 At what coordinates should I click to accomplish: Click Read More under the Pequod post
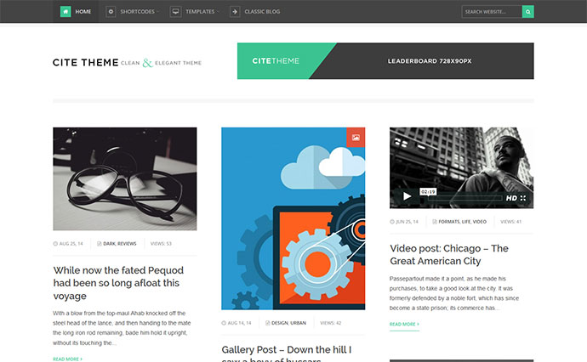click(67, 359)
